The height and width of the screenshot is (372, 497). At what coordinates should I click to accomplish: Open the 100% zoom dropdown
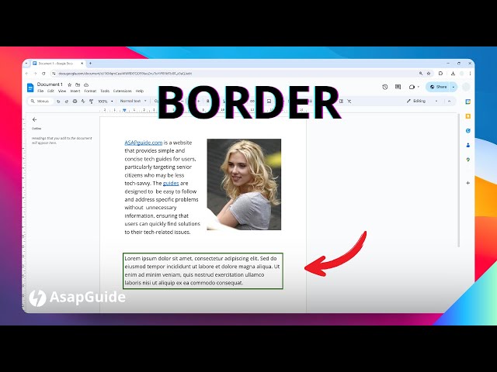[x=106, y=102]
